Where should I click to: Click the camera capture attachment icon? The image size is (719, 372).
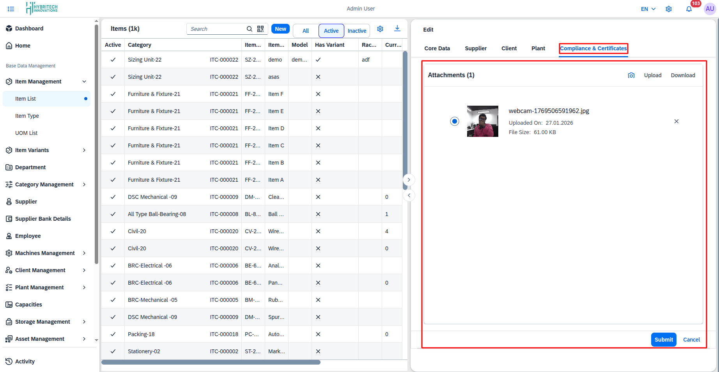point(631,75)
